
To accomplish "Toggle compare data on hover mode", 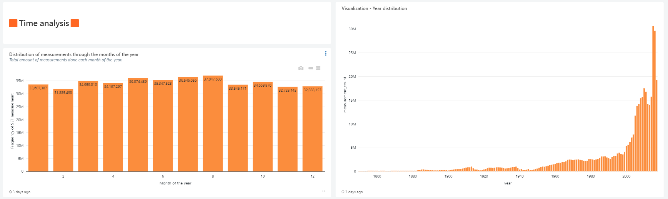I will coord(318,68).
